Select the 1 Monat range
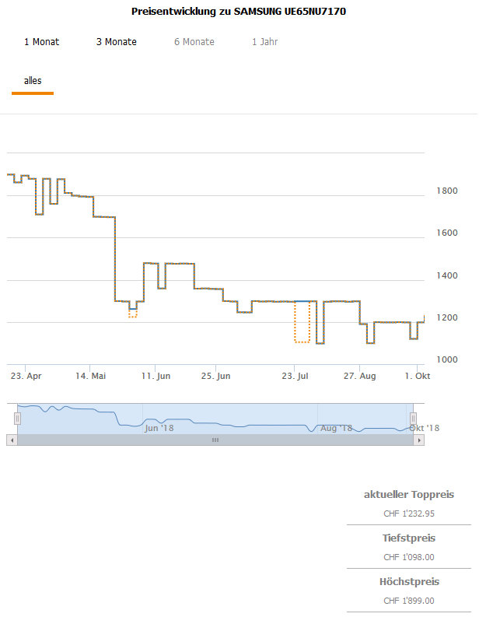This screenshot has width=486, height=624. (41, 42)
